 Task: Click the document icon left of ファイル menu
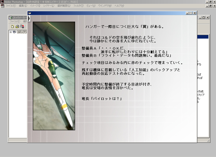2,6
